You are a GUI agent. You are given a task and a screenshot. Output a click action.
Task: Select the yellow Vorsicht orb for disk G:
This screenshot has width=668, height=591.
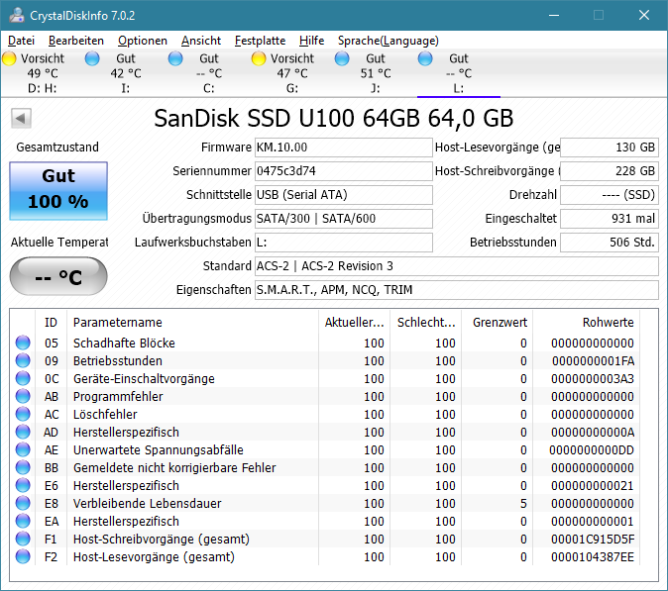pos(259,58)
